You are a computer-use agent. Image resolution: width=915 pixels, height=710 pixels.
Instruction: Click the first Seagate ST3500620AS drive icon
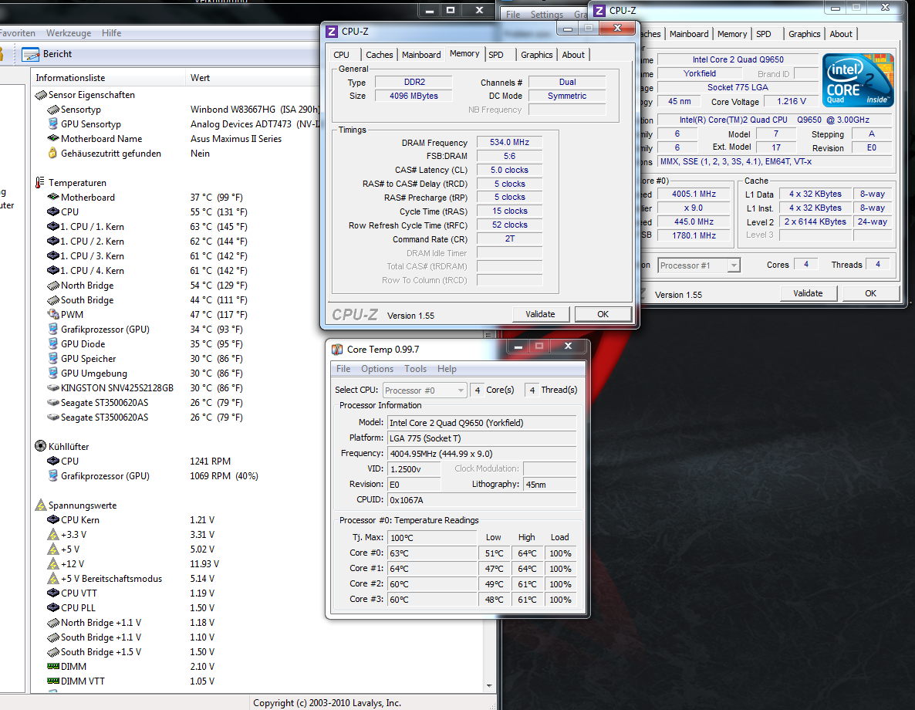[53, 402]
